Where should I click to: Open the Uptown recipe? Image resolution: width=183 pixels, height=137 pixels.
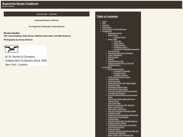[x=111, y=59]
